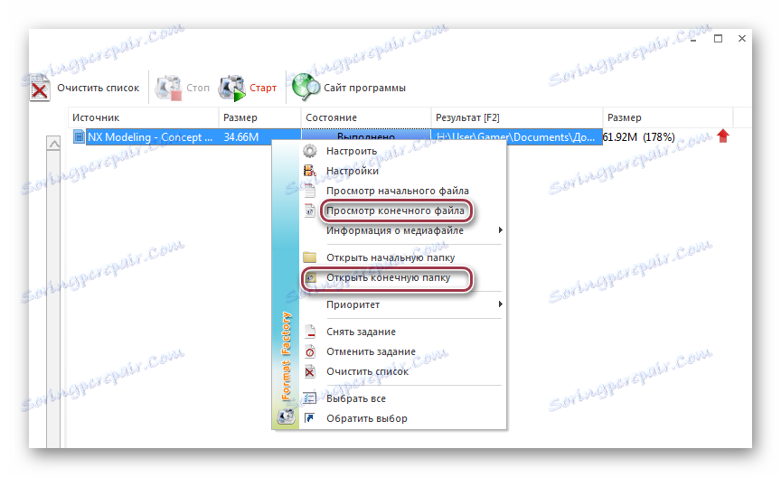Click the Сайт программы globe icon
This screenshot has width=781, height=477.
[306, 88]
